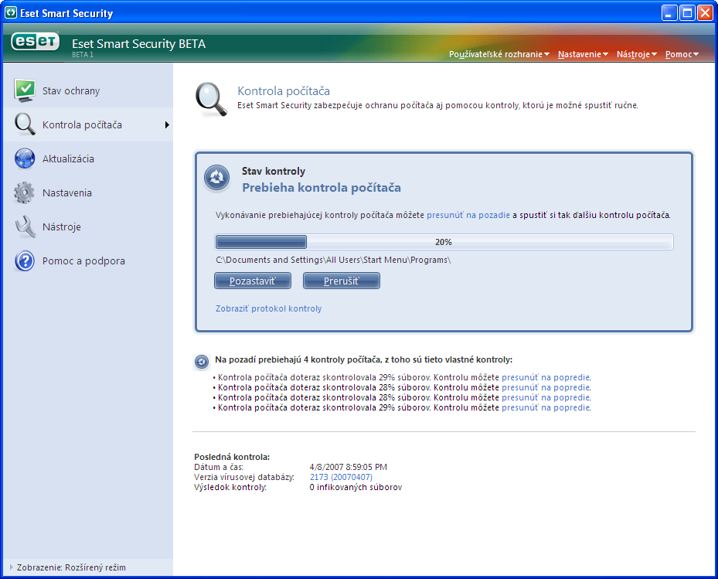Image resolution: width=718 pixels, height=579 pixels.
Task: Click the date 4/8/2007 8:59:05 PM
Action: tap(348, 467)
